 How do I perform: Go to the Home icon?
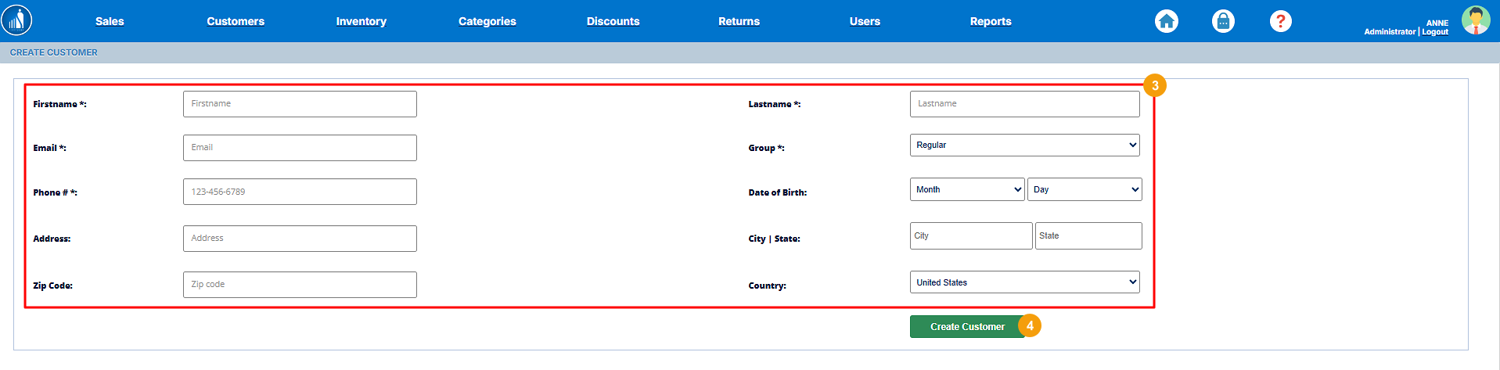pyautogui.click(x=1166, y=21)
